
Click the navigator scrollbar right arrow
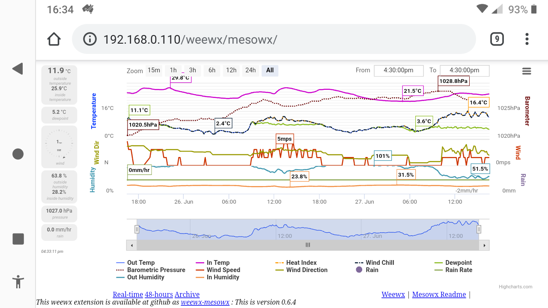click(485, 245)
